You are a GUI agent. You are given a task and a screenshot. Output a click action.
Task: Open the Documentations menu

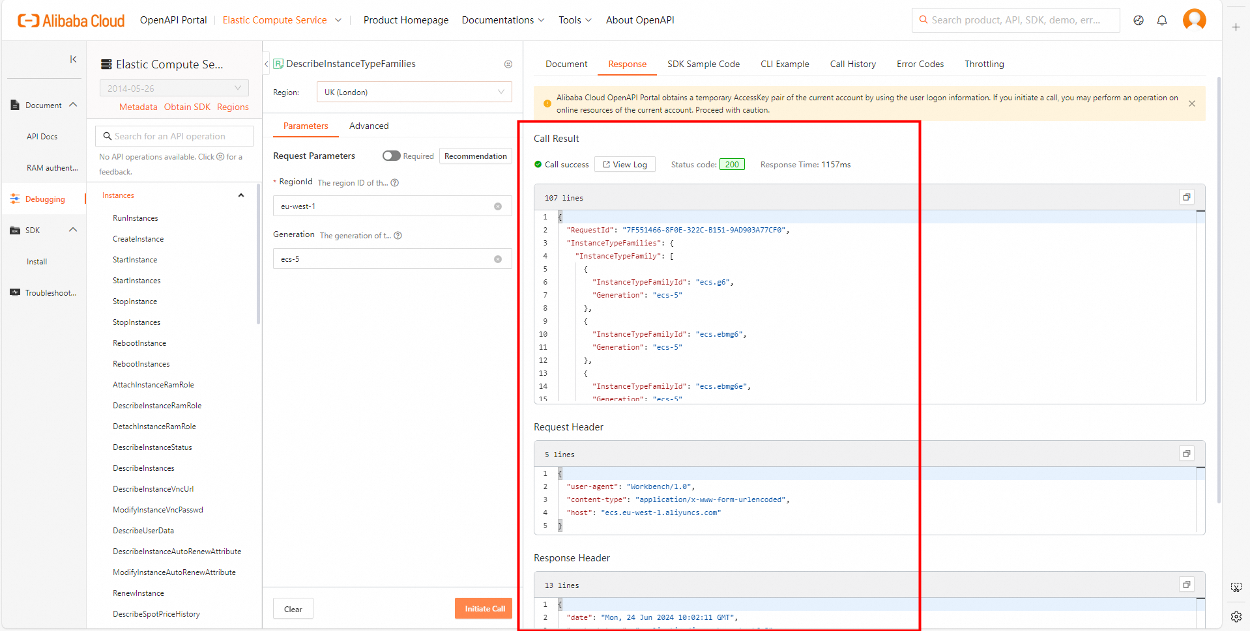503,20
